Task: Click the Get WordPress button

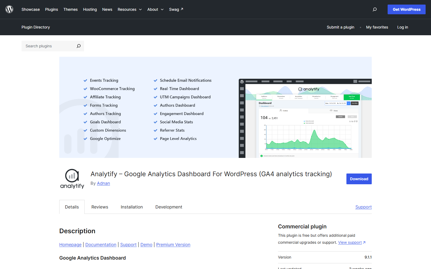Action: (x=406, y=9)
